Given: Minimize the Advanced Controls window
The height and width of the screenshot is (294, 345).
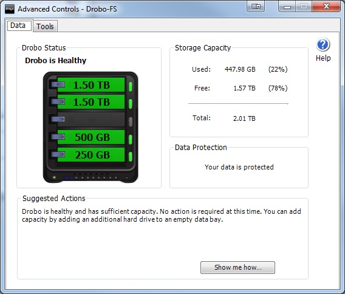Looking at the screenshot, I should pos(287,7).
